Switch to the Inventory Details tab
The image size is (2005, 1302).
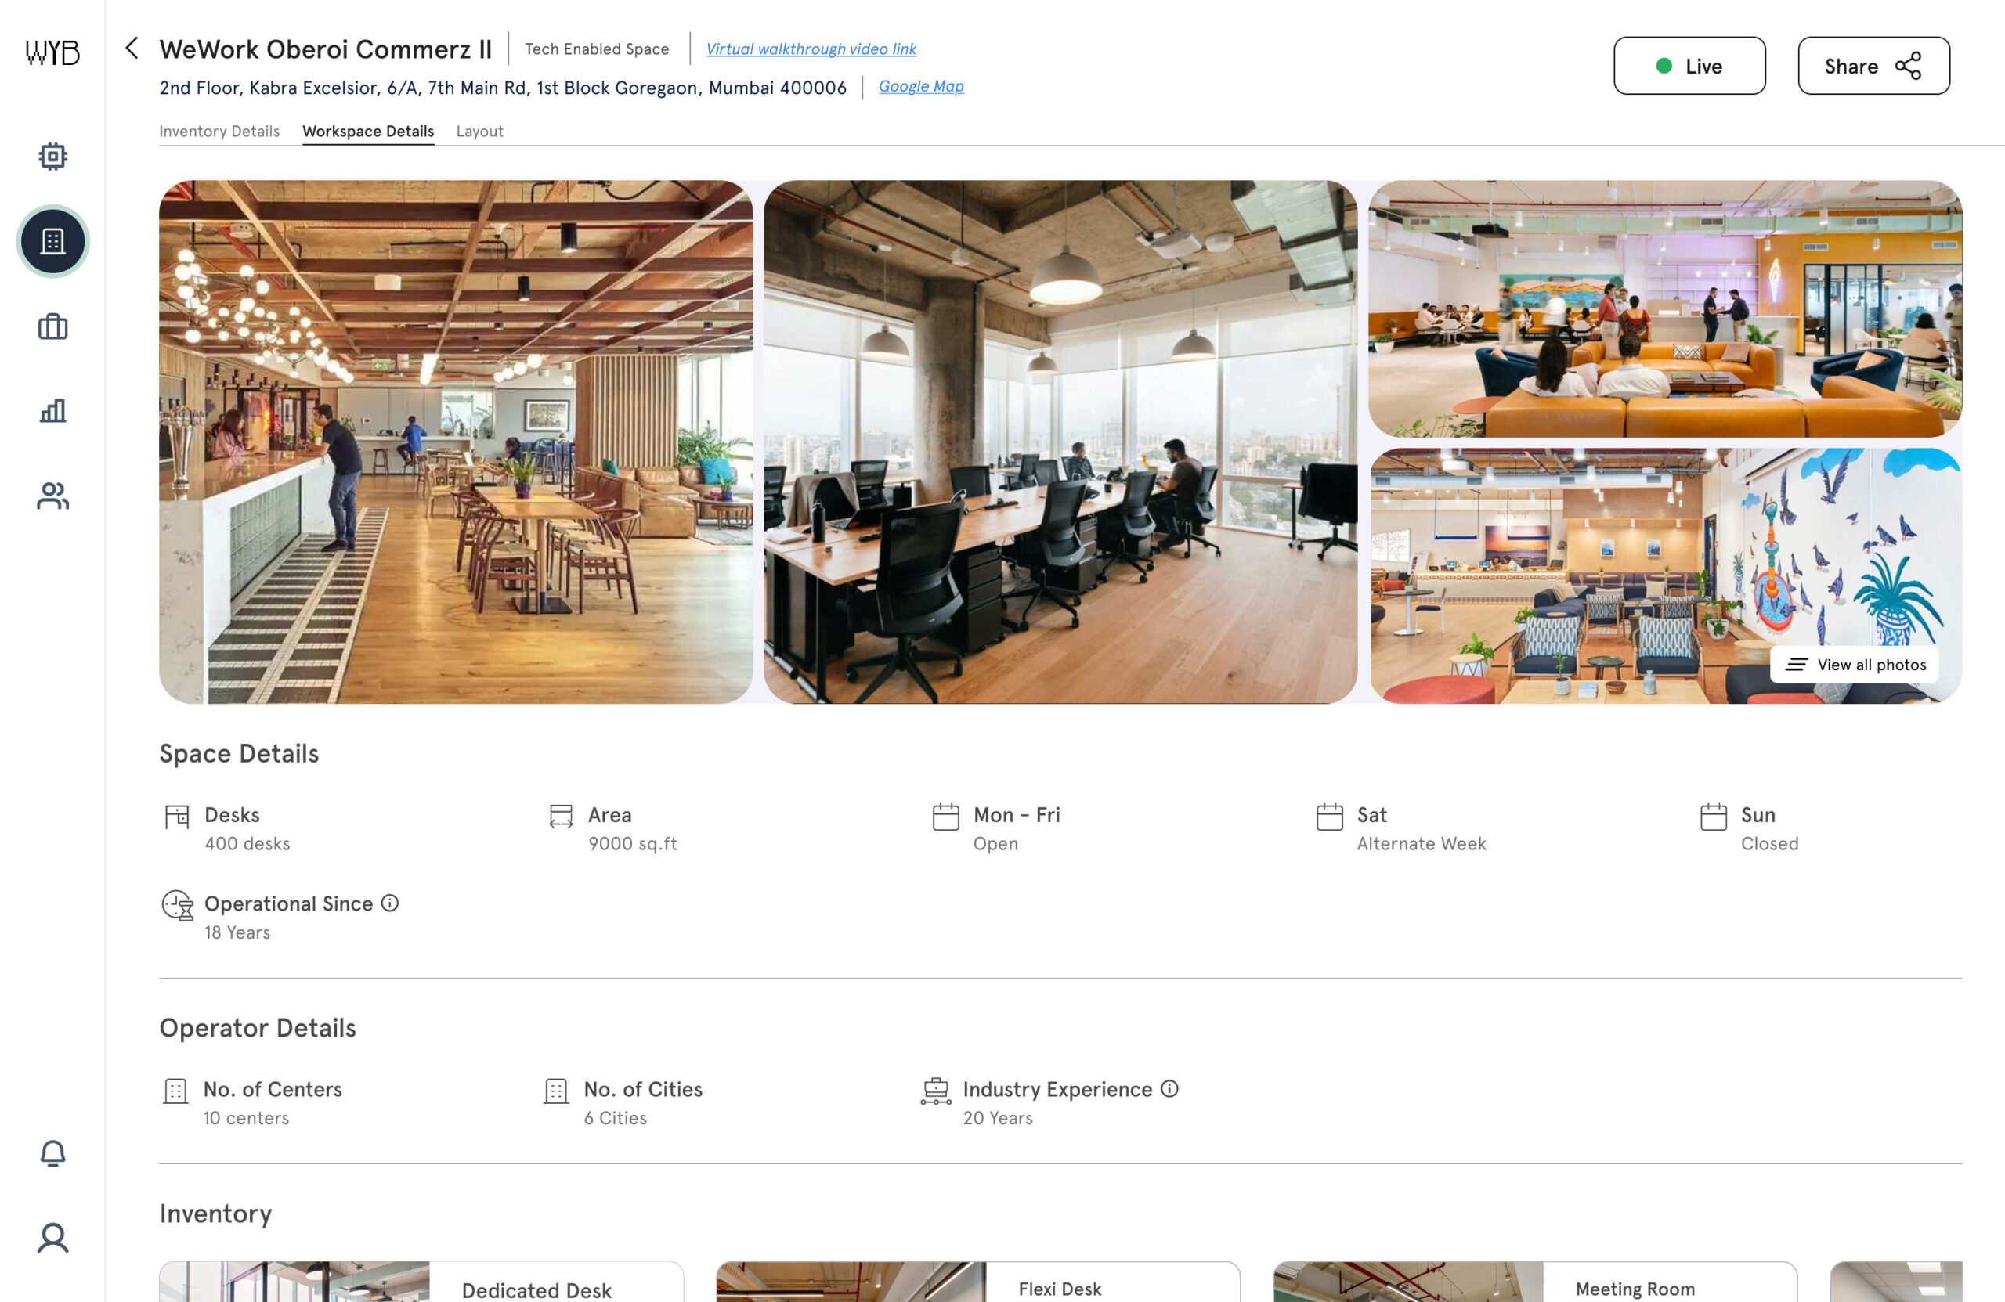coord(219,132)
